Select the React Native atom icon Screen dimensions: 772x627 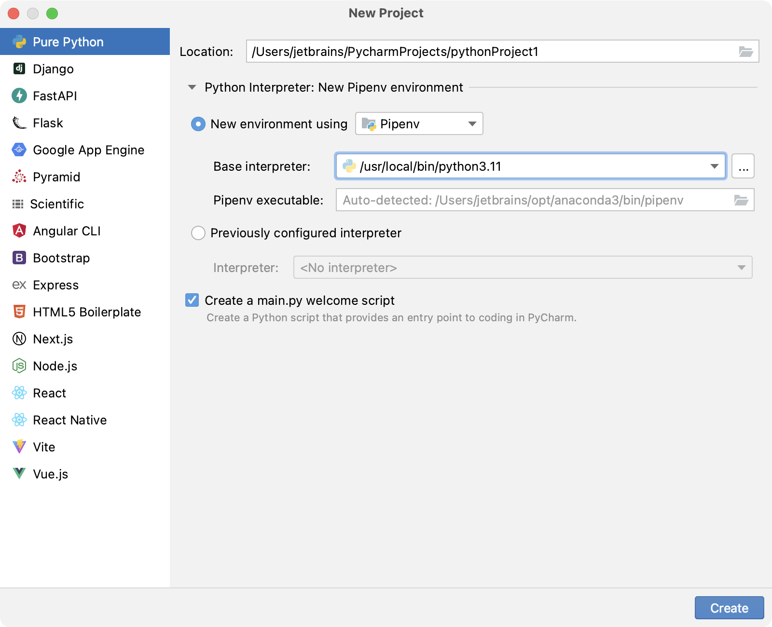(19, 420)
